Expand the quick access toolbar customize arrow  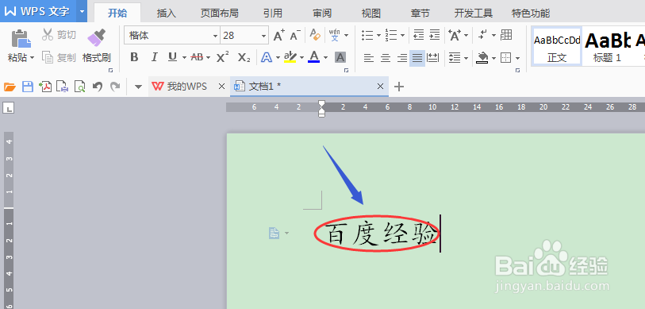tap(139, 87)
